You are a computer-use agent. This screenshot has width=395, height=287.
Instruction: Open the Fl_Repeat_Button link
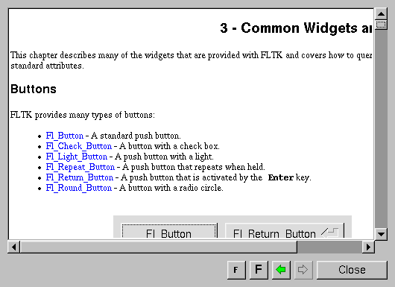[80, 167]
